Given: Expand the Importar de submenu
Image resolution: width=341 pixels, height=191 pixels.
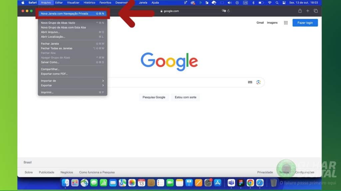Looking at the screenshot, I should pos(72,81).
